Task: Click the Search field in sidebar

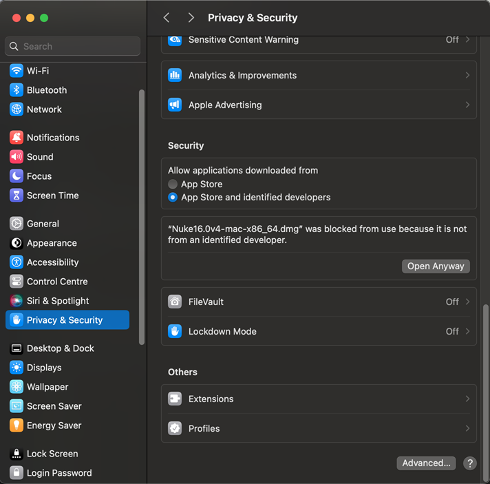Action: (x=72, y=46)
